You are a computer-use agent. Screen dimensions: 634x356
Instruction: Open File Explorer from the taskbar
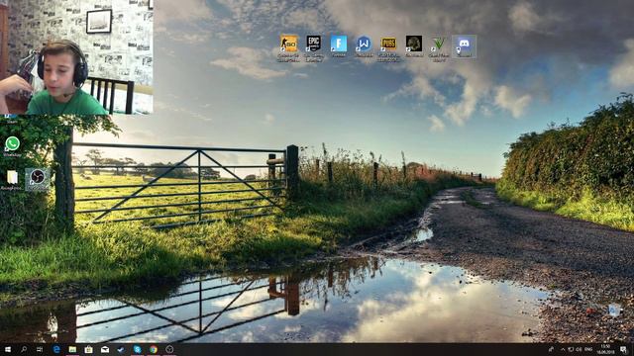click(72, 349)
